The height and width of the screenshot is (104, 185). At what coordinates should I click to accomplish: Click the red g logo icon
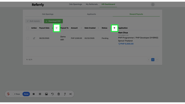[x=8, y=94]
